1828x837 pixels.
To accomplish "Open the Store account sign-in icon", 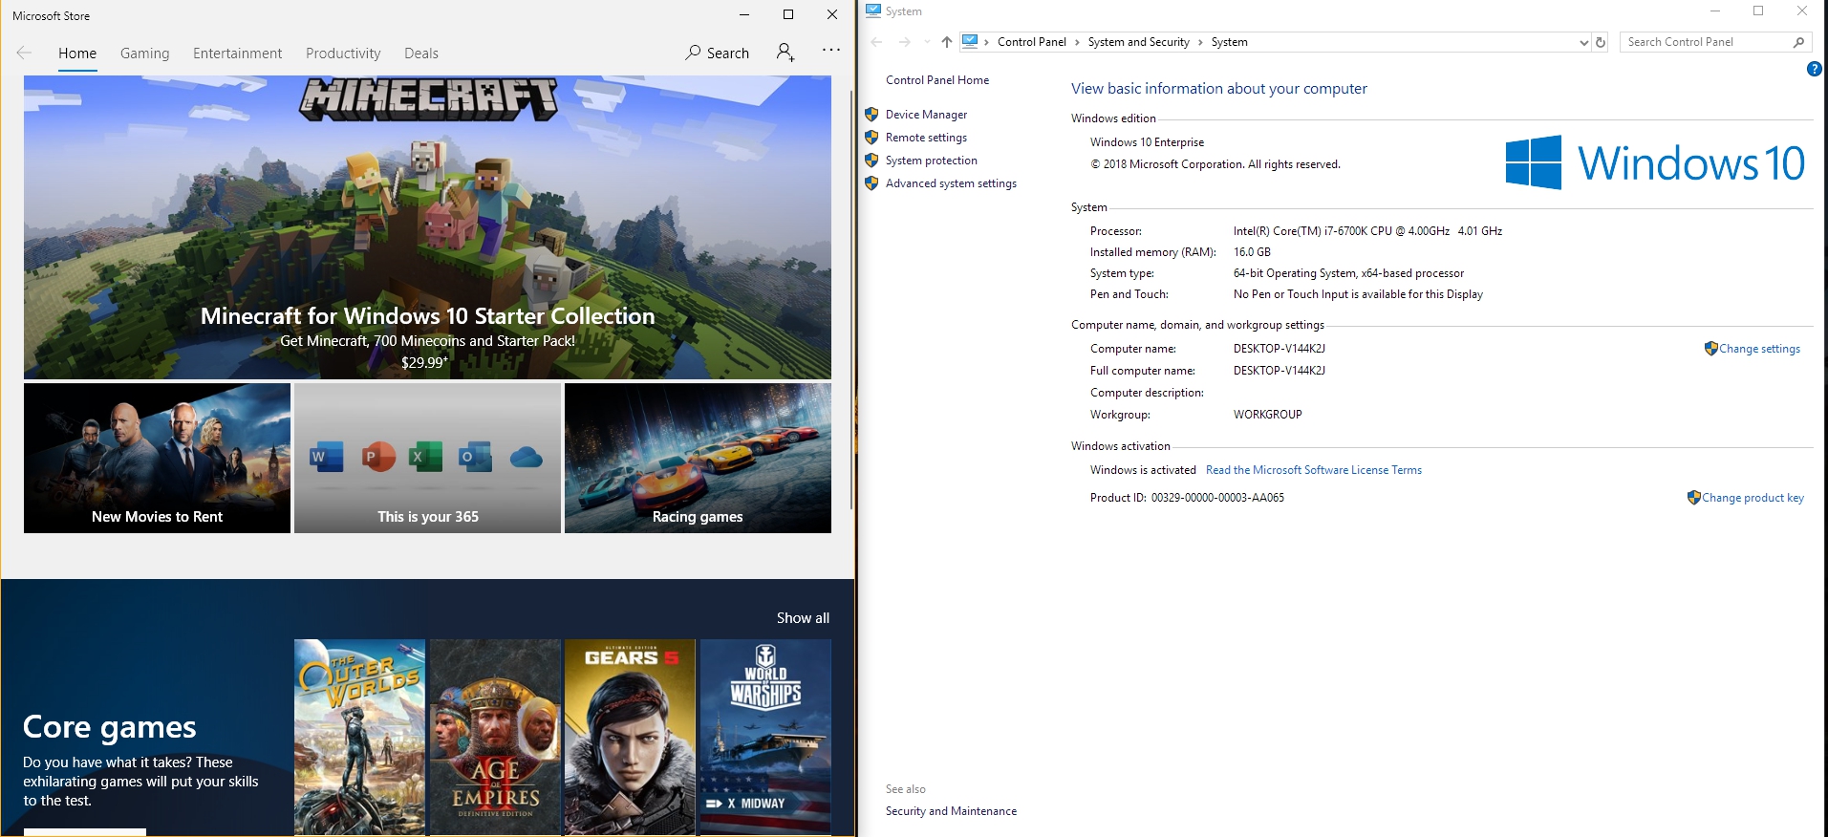I will (785, 52).
